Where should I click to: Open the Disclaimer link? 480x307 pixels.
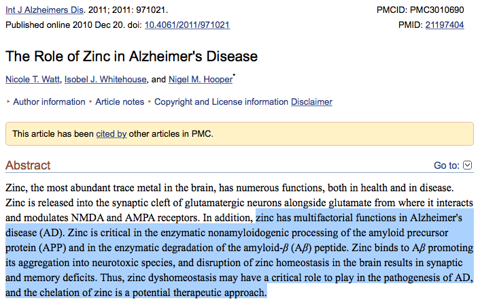click(x=311, y=102)
